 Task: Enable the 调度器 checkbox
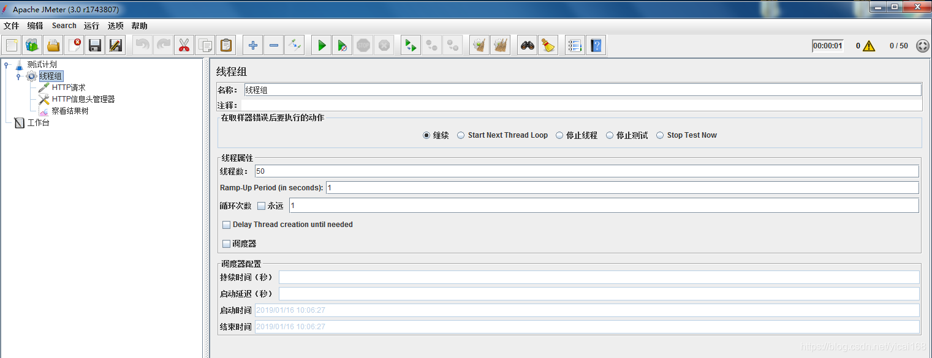pyautogui.click(x=227, y=244)
